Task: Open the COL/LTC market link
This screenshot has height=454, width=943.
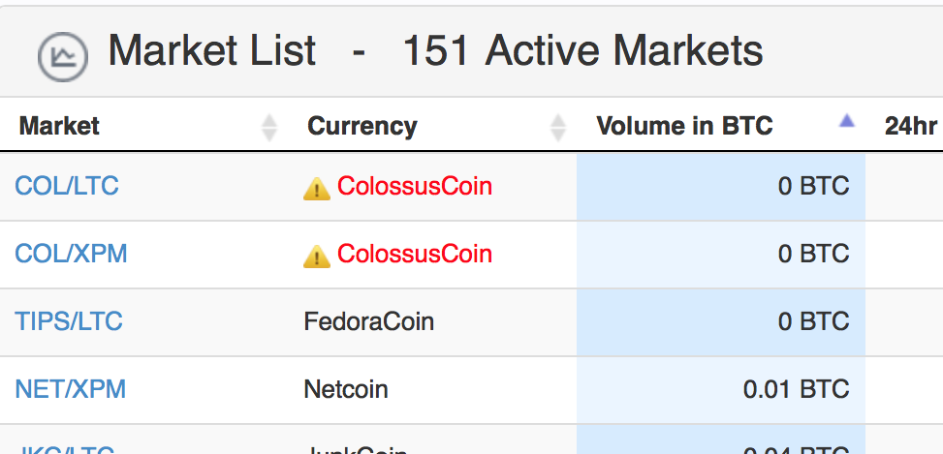Action: (x=67, y=186)
